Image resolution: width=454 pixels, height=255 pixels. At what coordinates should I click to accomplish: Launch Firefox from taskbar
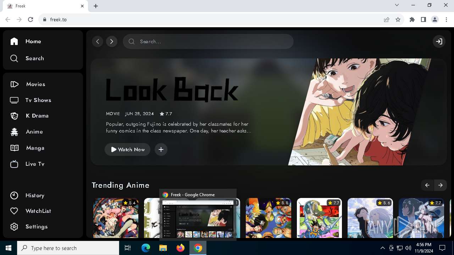pyautogui.click(x=181, y=248)
